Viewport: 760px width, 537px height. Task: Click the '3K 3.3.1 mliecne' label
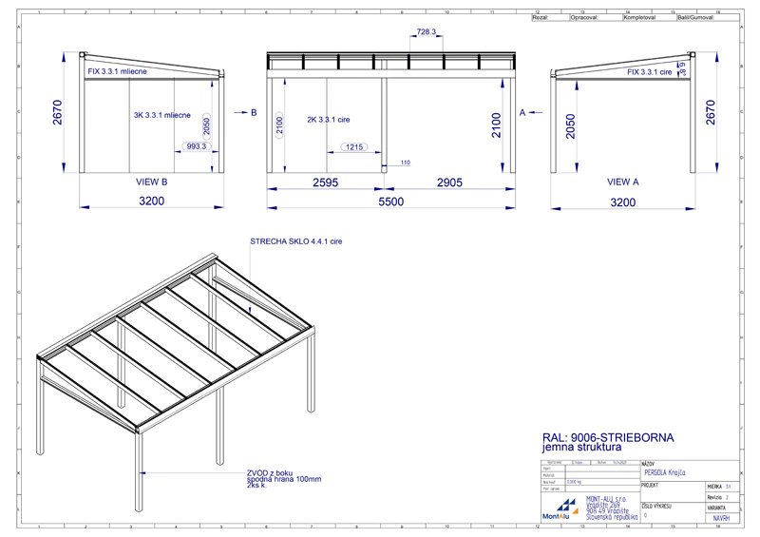pos(162,115)
